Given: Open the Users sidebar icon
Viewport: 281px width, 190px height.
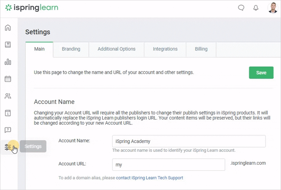Looking at the screenshot, I should point(8,96).
